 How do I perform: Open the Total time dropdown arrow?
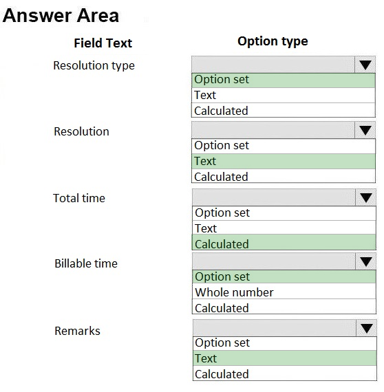(365, 197)
